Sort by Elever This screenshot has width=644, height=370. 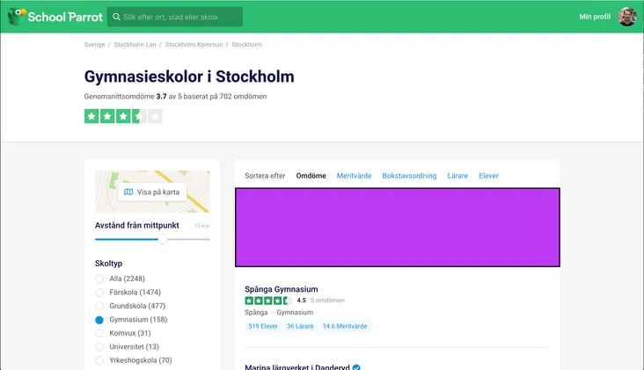[489, 176]
